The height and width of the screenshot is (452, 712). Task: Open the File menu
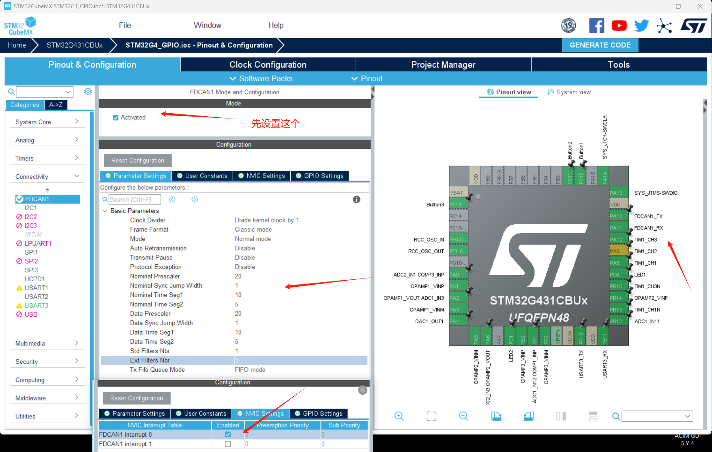point(125,25)
